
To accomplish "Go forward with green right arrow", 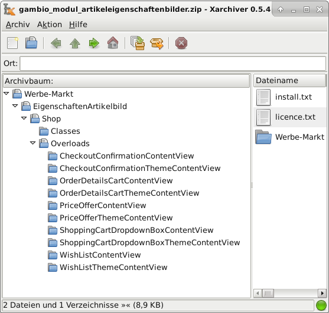I will tap(94, 43).
